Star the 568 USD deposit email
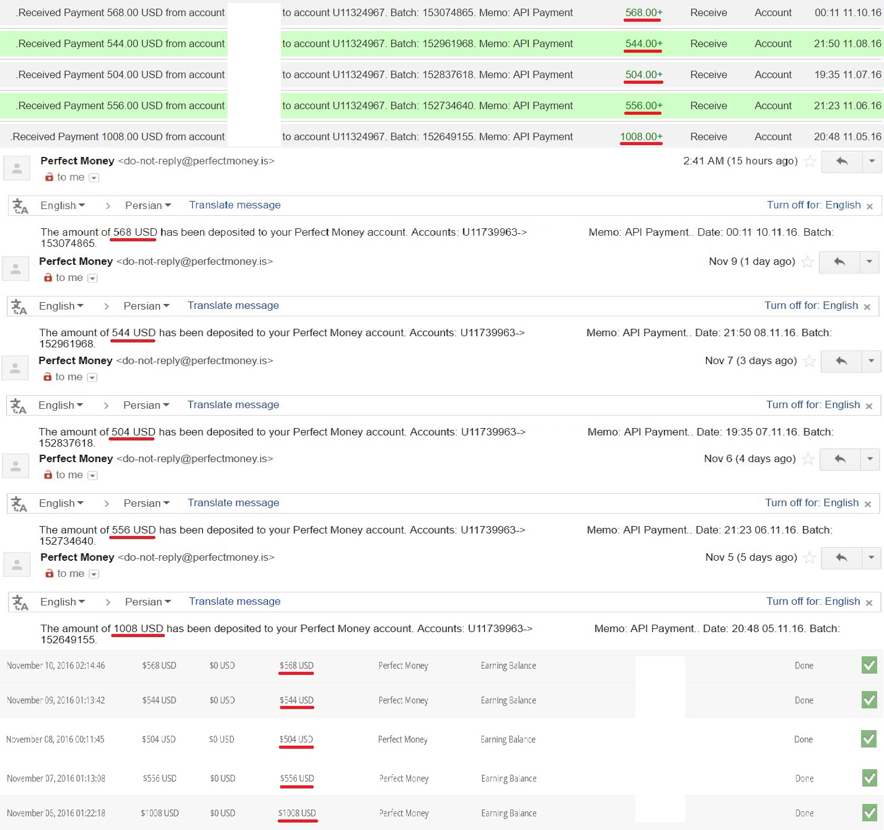 point(810,162)
